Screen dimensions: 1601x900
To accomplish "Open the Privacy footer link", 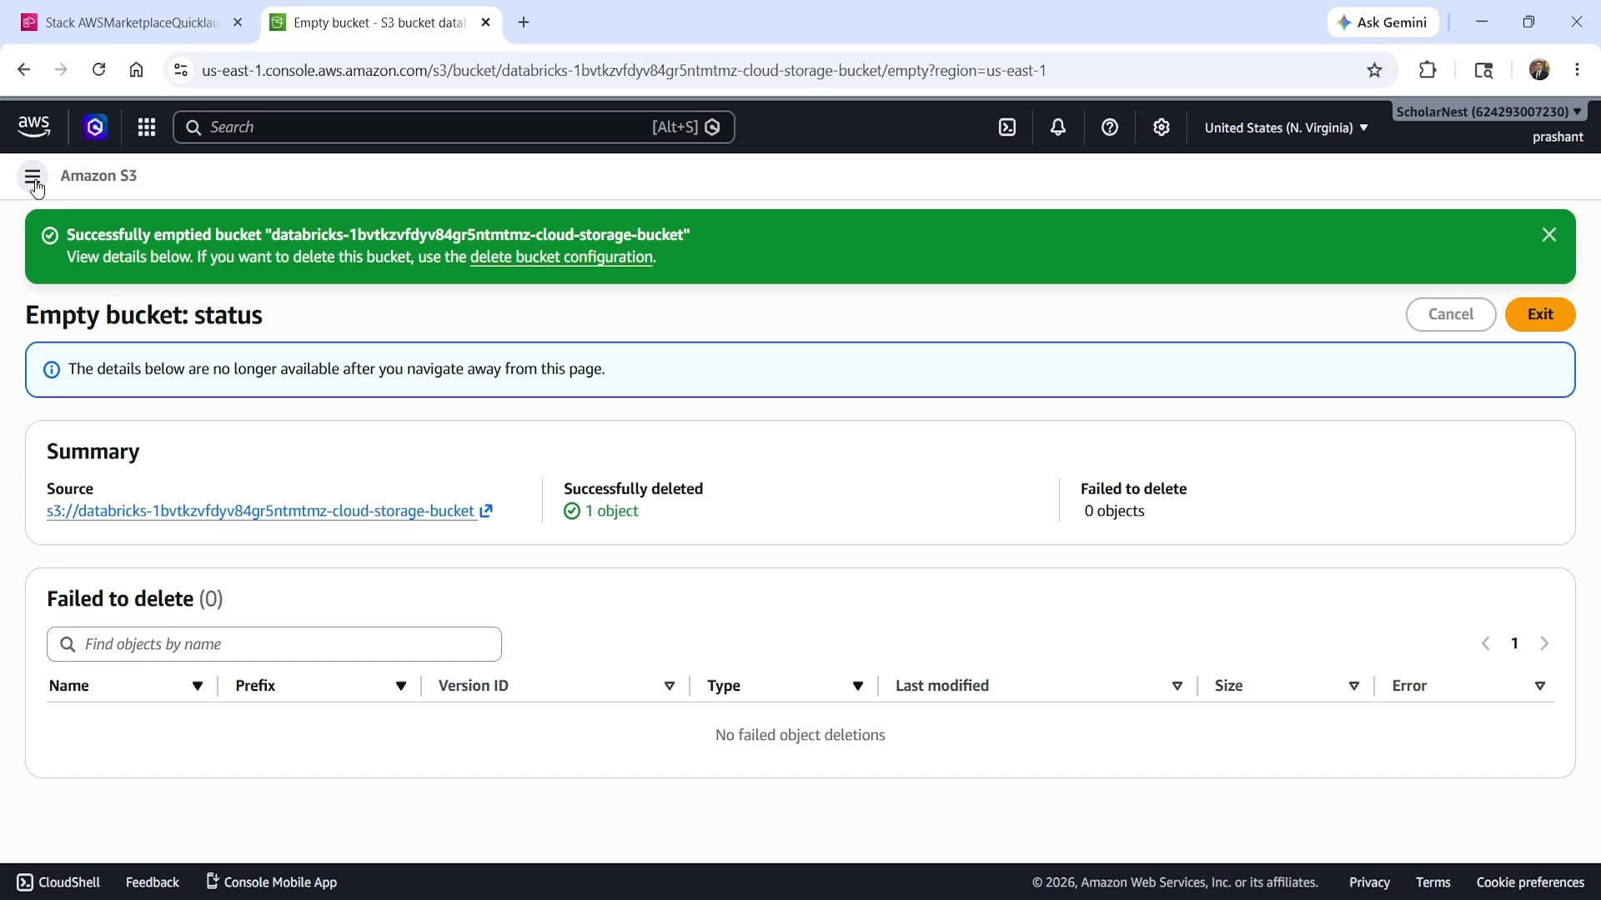I will 1369,882.
